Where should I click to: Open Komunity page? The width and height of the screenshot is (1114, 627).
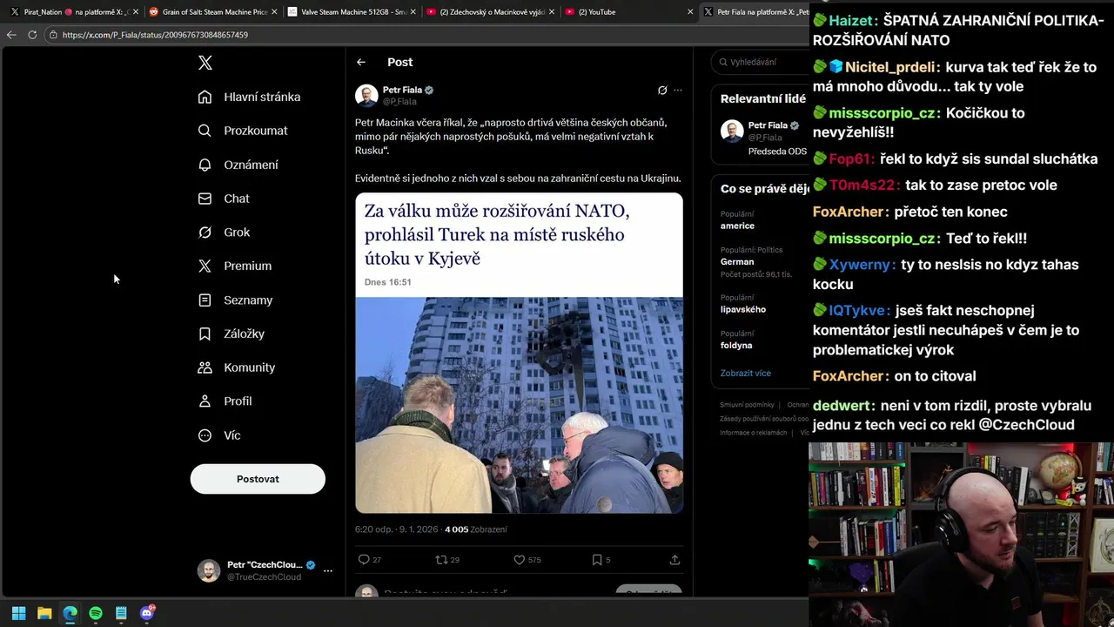click(236, 367)
